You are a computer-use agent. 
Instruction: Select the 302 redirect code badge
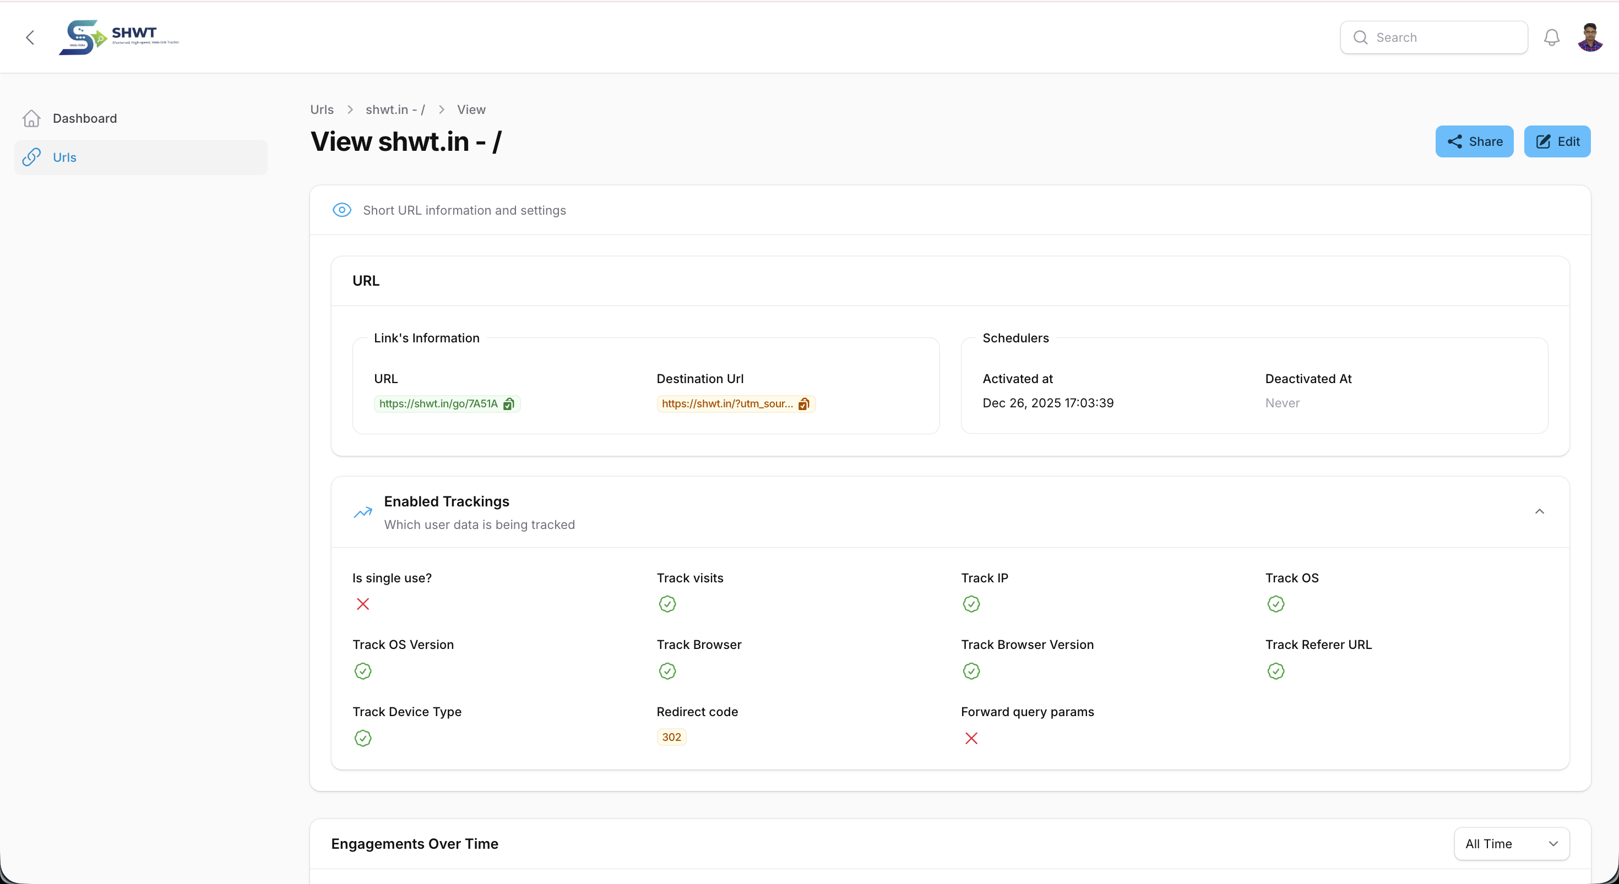point(671,737)
